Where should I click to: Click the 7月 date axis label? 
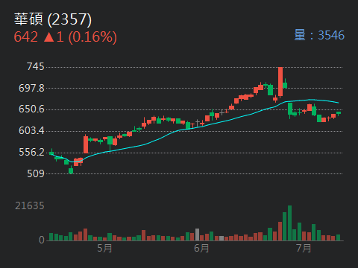[x=304, y=248]
